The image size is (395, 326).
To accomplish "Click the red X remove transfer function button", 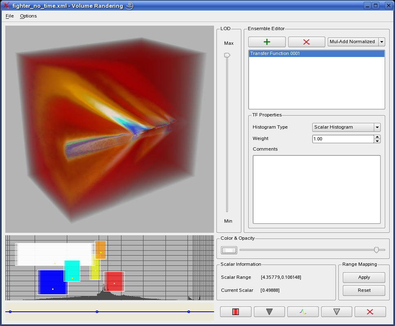I will click(x=306, y=42).
